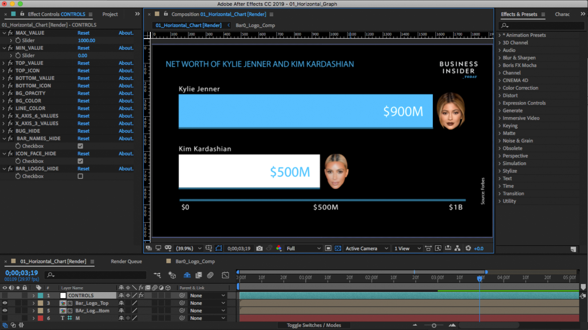Hide the Bar_Logo_Top layer eye
Image resolution: width=588 pixels, height=330 pixels.
(x=5, y=303)
